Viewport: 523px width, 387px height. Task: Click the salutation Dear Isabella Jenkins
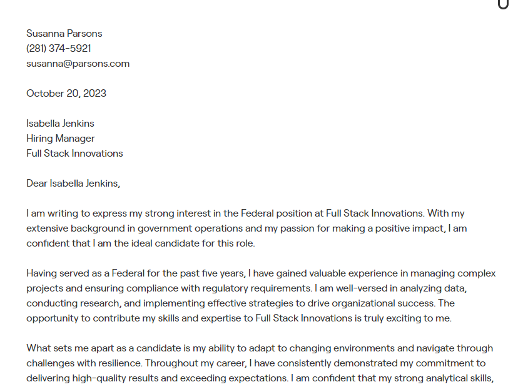point(73,184)
